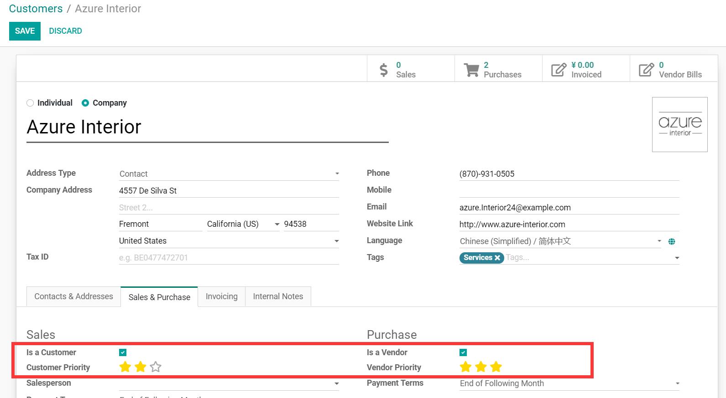Click the Website Link field
Screen dimensions: 726x398
click(569, 225)
